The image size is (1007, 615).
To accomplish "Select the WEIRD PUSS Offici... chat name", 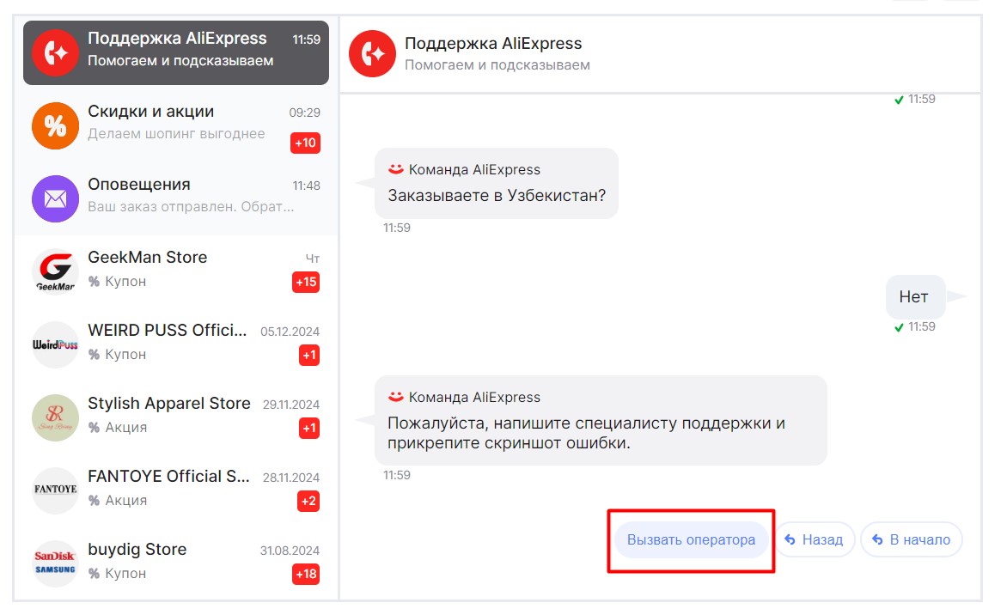I will [167, 330].
